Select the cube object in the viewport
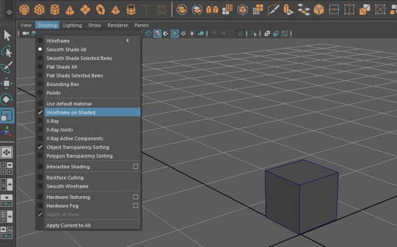This screenshot has height=247, width=397. pyautogui.click(x=301, y=197)
